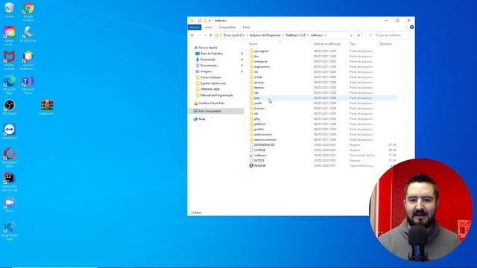477x268 pixels.
Task: Open the TeamViewer desktop shortcut
Action: (x=10, y=132)
